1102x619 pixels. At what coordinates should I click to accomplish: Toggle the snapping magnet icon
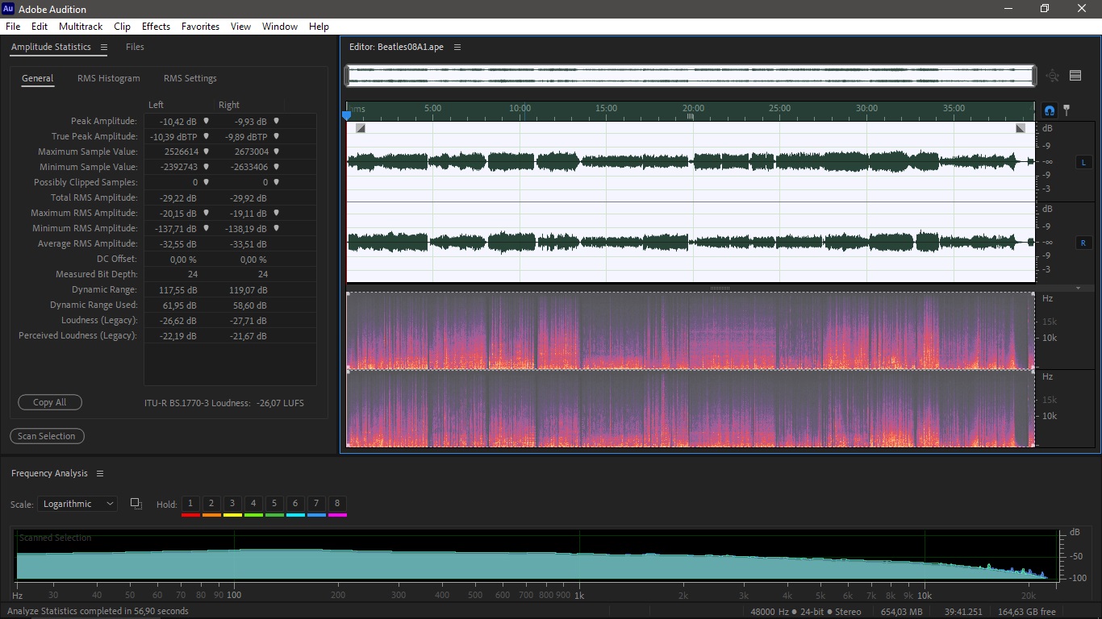coord(1050,110)
